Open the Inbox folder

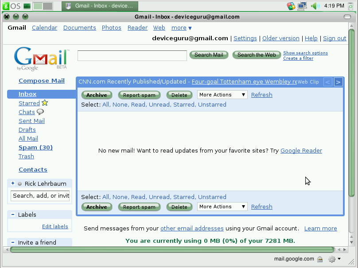coord(27,94)
